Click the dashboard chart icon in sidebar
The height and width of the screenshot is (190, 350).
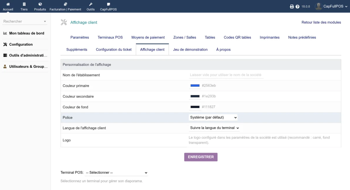pyautogui.click(x=5, y=33)
